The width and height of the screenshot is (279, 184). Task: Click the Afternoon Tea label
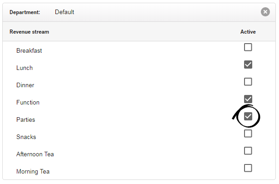point(35,154)
